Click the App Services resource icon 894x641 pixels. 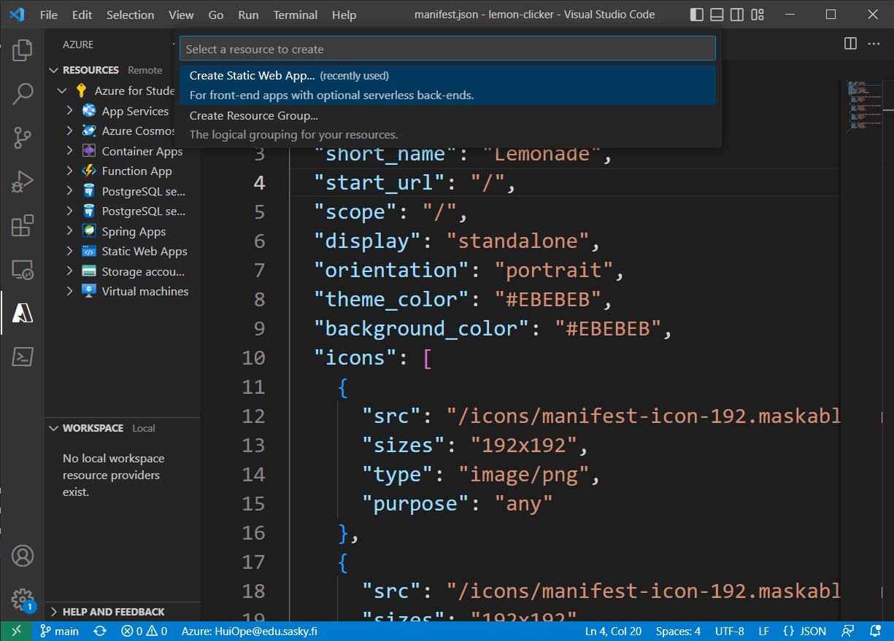tap(89, 111)
